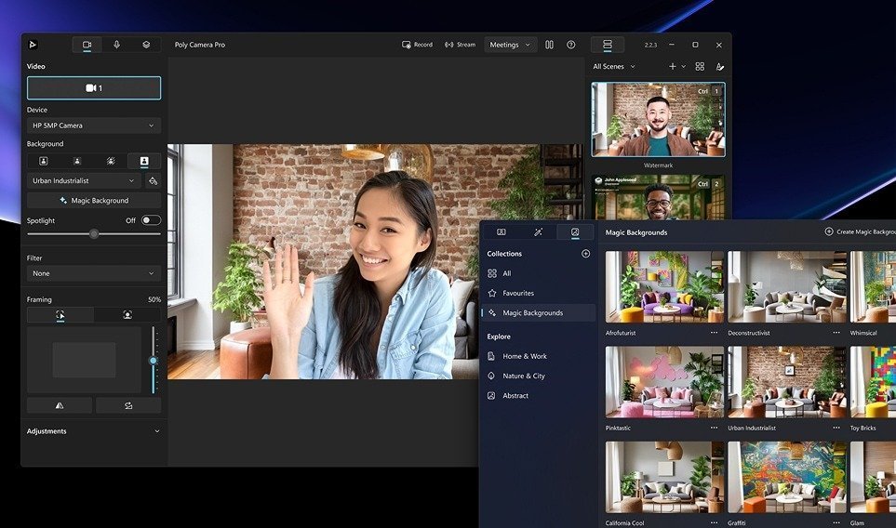This screenshot has height=528, width=896.
Task: Expand the Adjustments section
Action: click(94, 431)
